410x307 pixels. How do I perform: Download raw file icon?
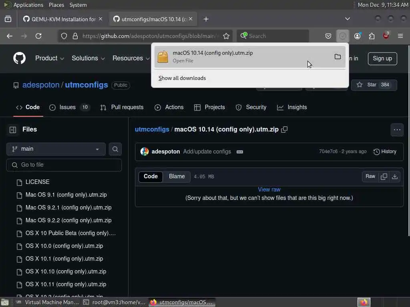[x=394, y=177]
